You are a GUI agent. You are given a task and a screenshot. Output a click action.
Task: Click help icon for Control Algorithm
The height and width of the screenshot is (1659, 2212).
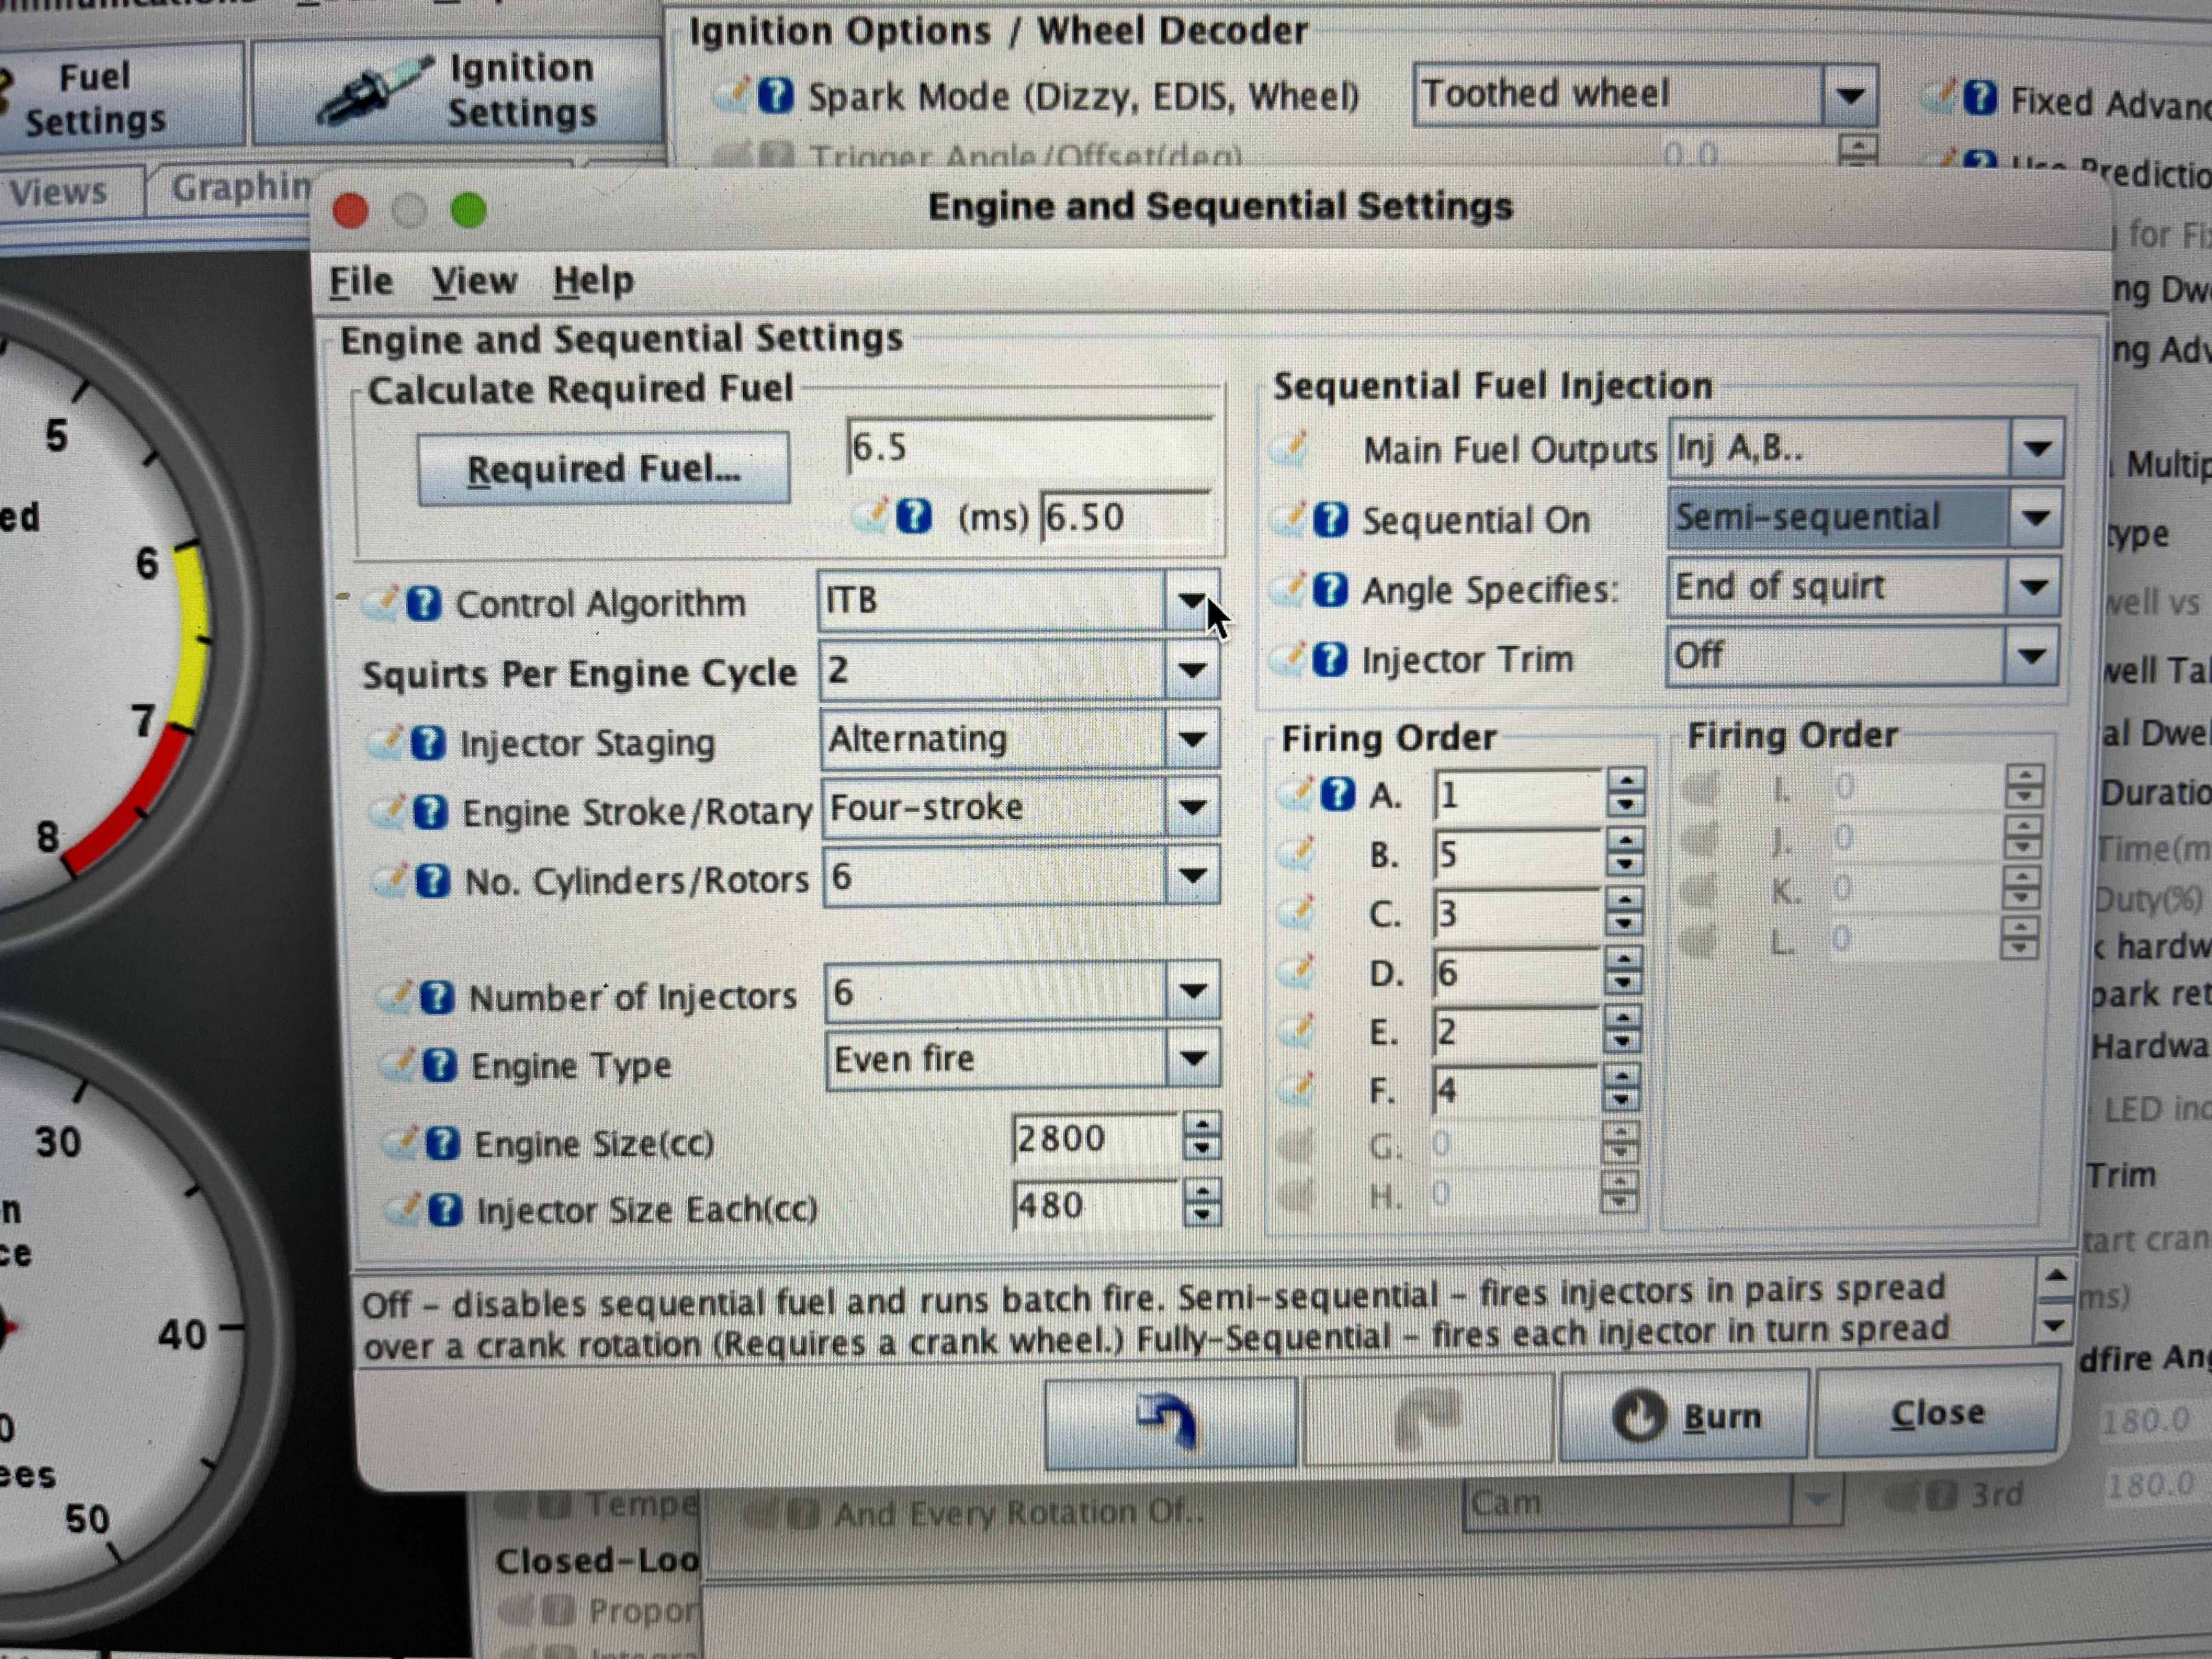point(424,603)
